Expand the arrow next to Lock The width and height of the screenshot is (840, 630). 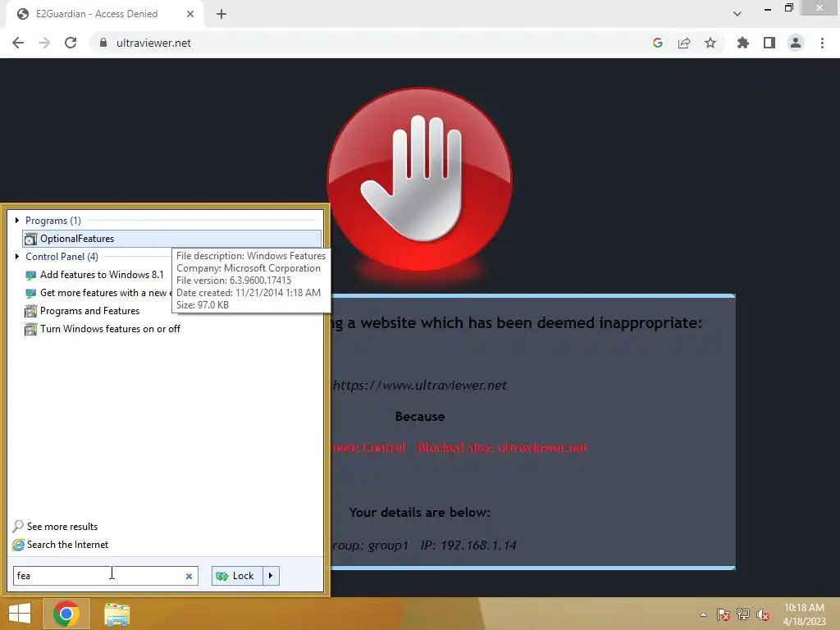[x=271, y=576]
